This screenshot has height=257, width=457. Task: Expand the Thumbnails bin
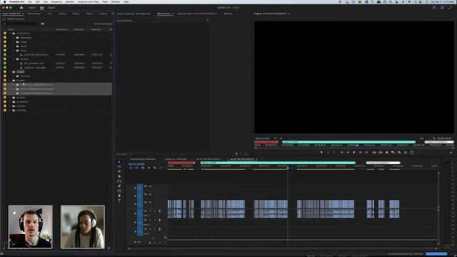pyautogui.click(x=14, y=76)
